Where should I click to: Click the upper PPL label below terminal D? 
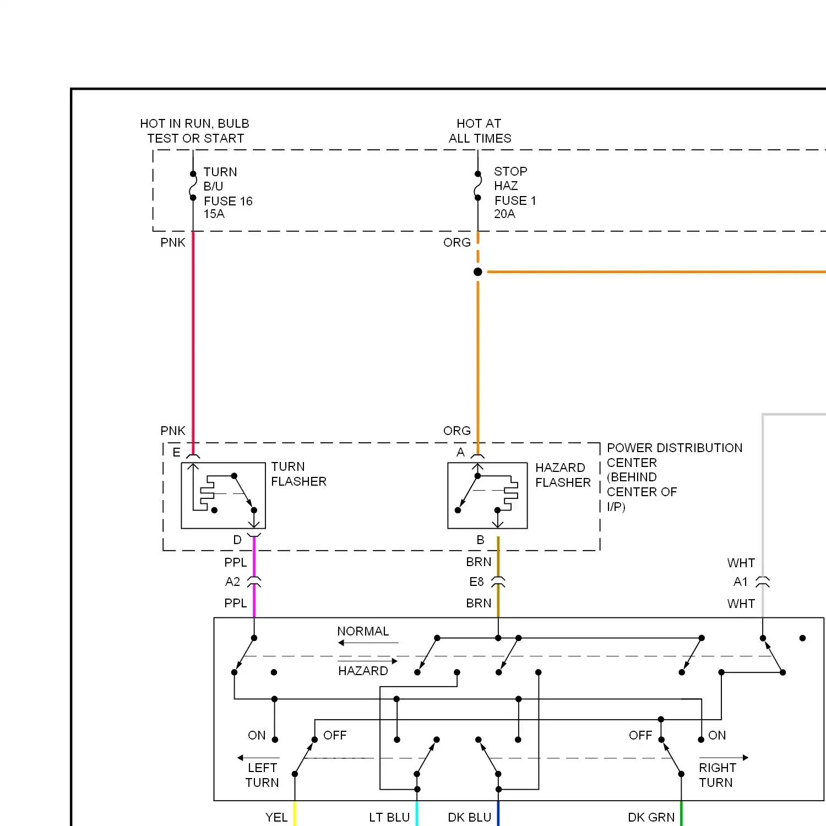tap(236, 563)
